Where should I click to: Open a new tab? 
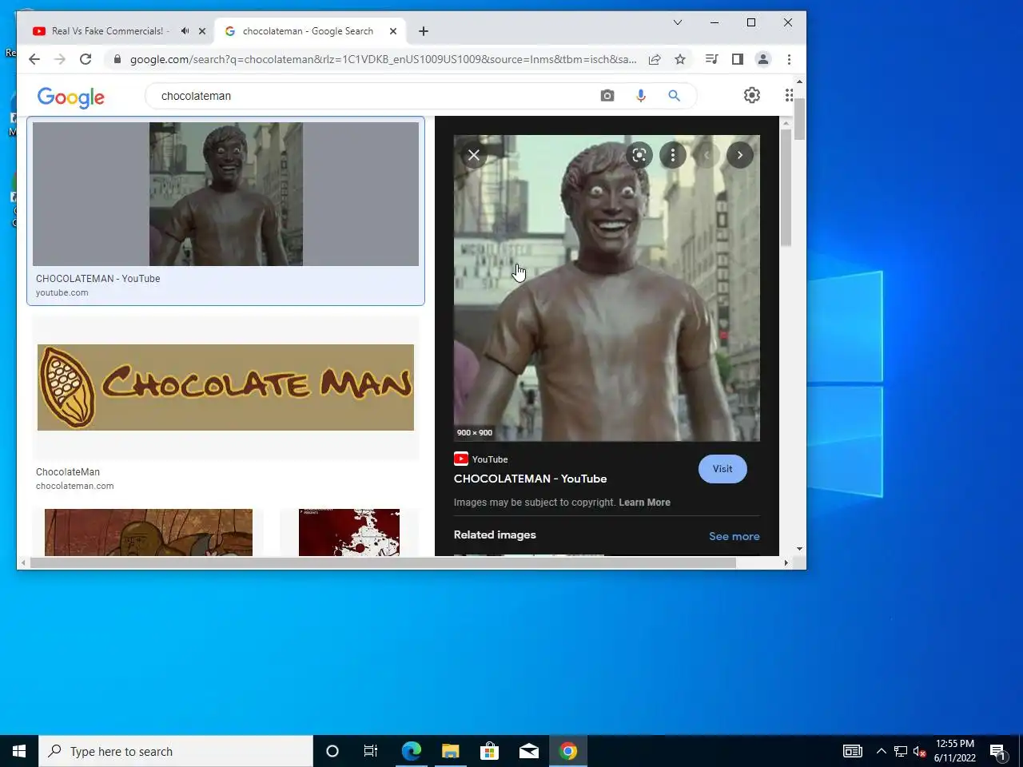pyautogui.click(x=424, y=31)
